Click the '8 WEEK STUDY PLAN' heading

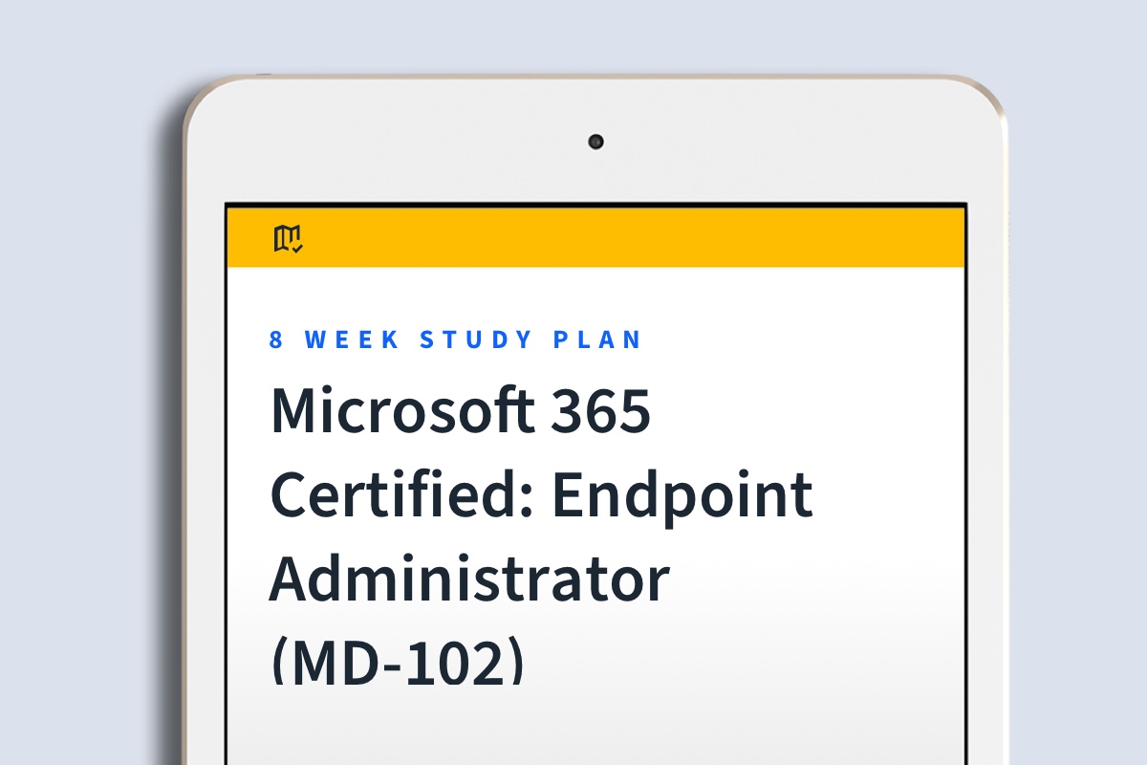[457, 340]
